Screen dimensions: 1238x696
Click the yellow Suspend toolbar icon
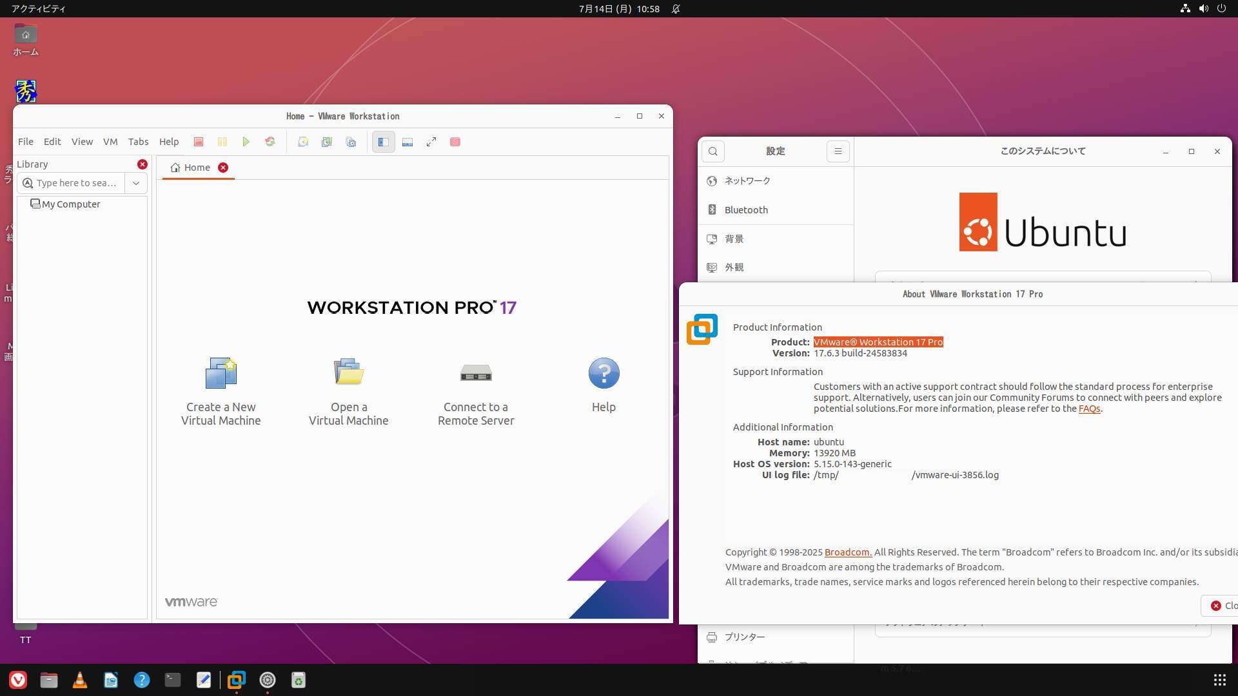coord(222,142)
